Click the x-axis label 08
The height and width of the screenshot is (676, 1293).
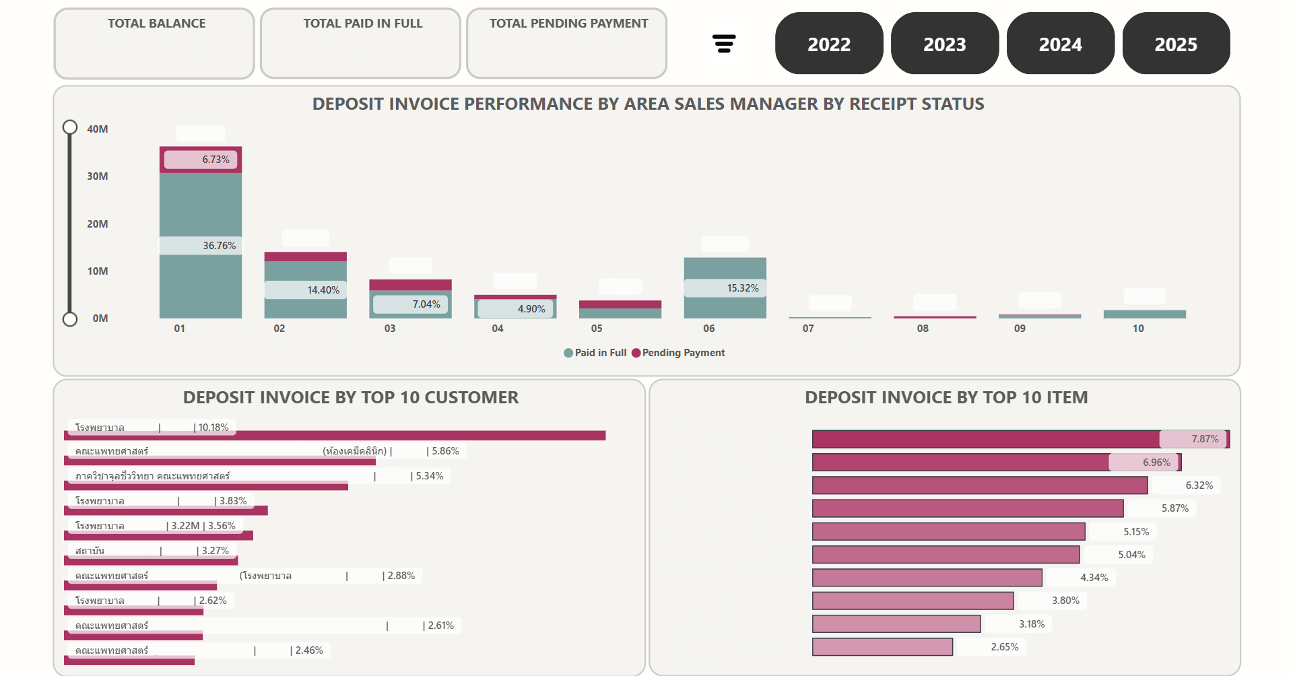coord(923,329)
